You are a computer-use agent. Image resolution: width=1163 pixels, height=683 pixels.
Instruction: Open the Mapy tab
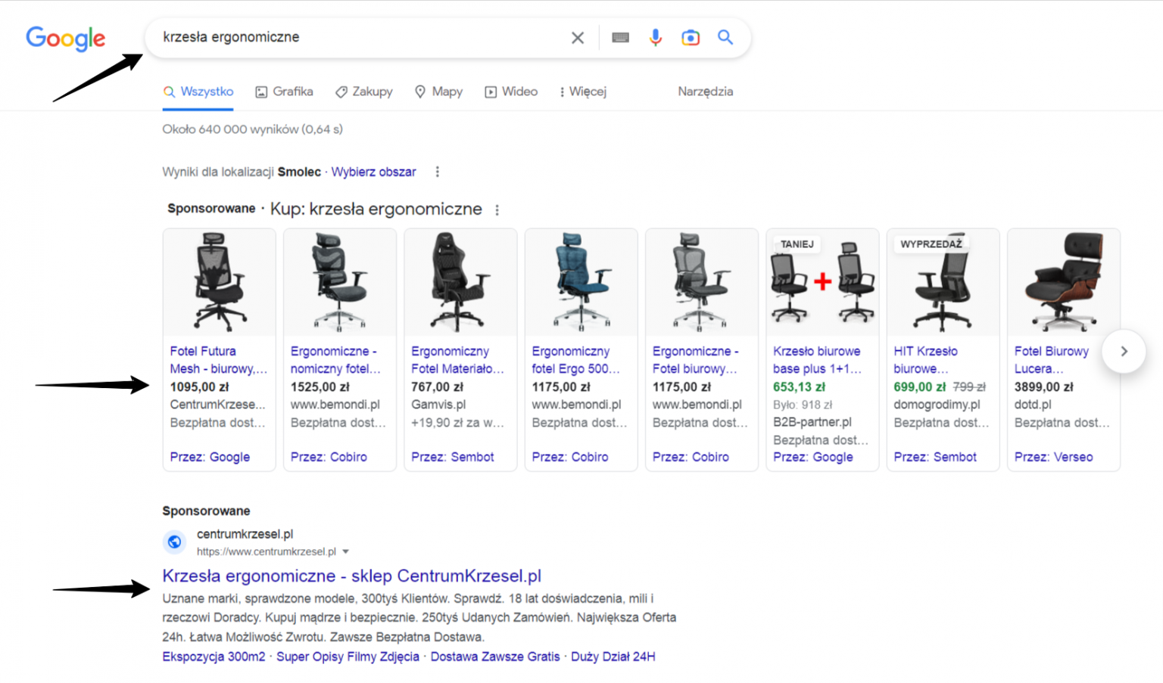(438, 92)
